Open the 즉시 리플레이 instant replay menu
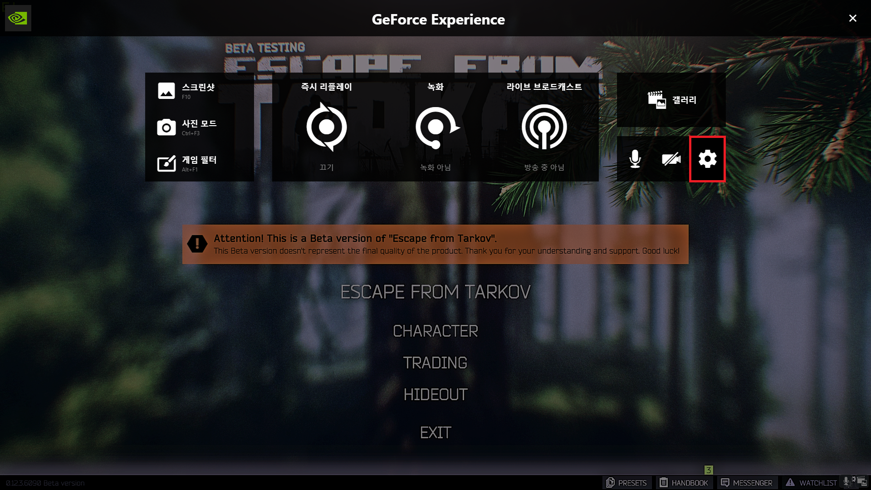This screenshot has height=490, width=871. tap(326, 127)
